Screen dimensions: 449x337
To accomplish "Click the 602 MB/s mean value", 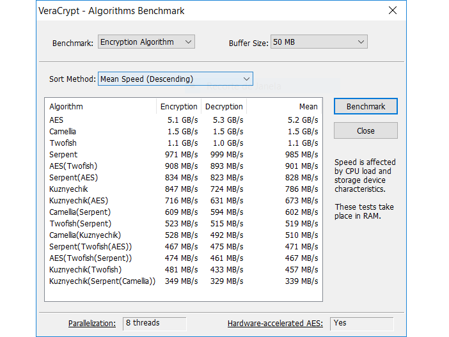I will [301, 212].
